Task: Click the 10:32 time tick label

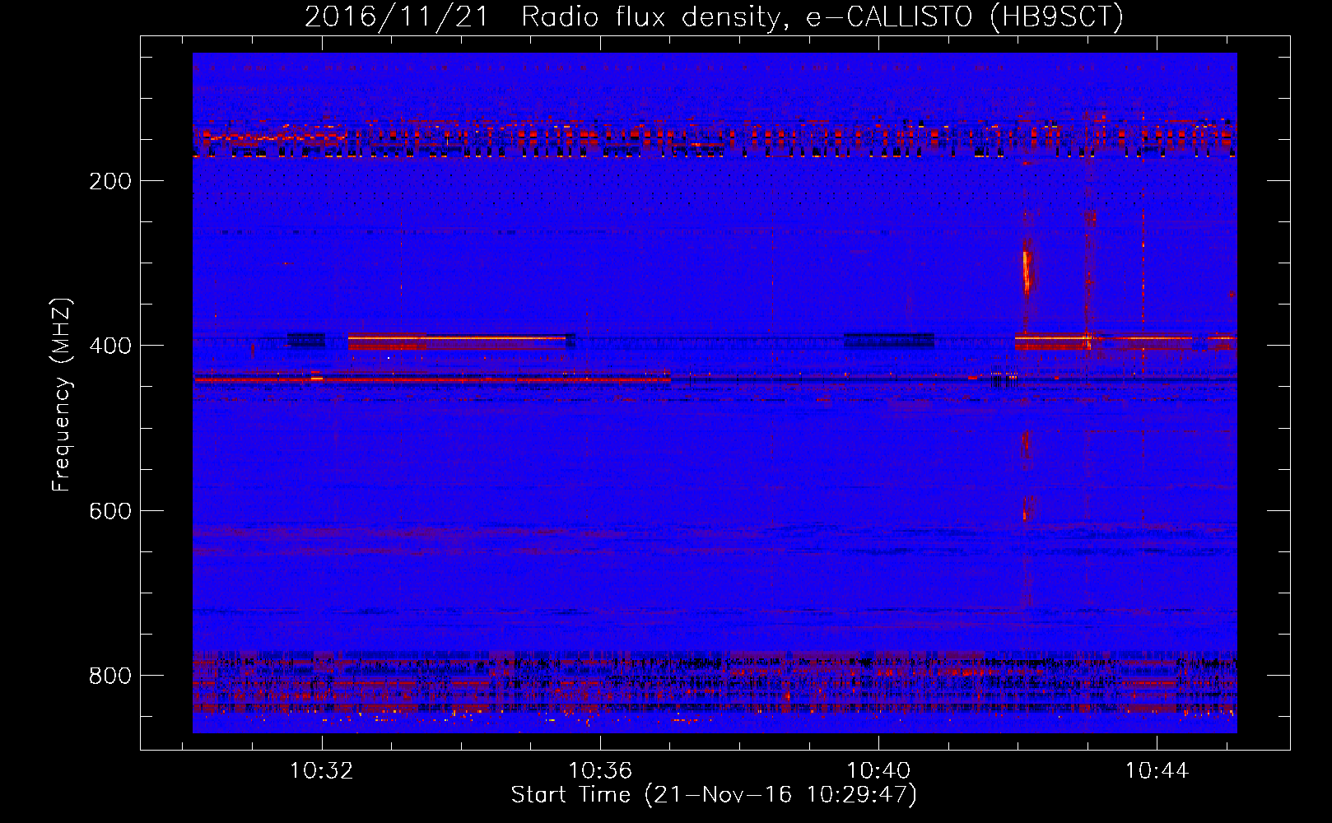Action: coord(322,770)
